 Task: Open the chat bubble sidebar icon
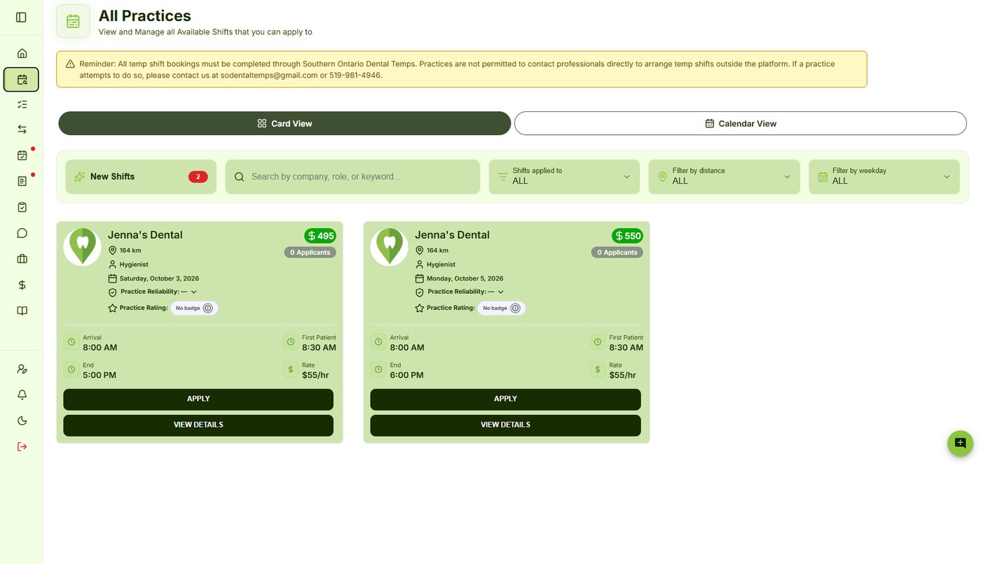(22, 233)
